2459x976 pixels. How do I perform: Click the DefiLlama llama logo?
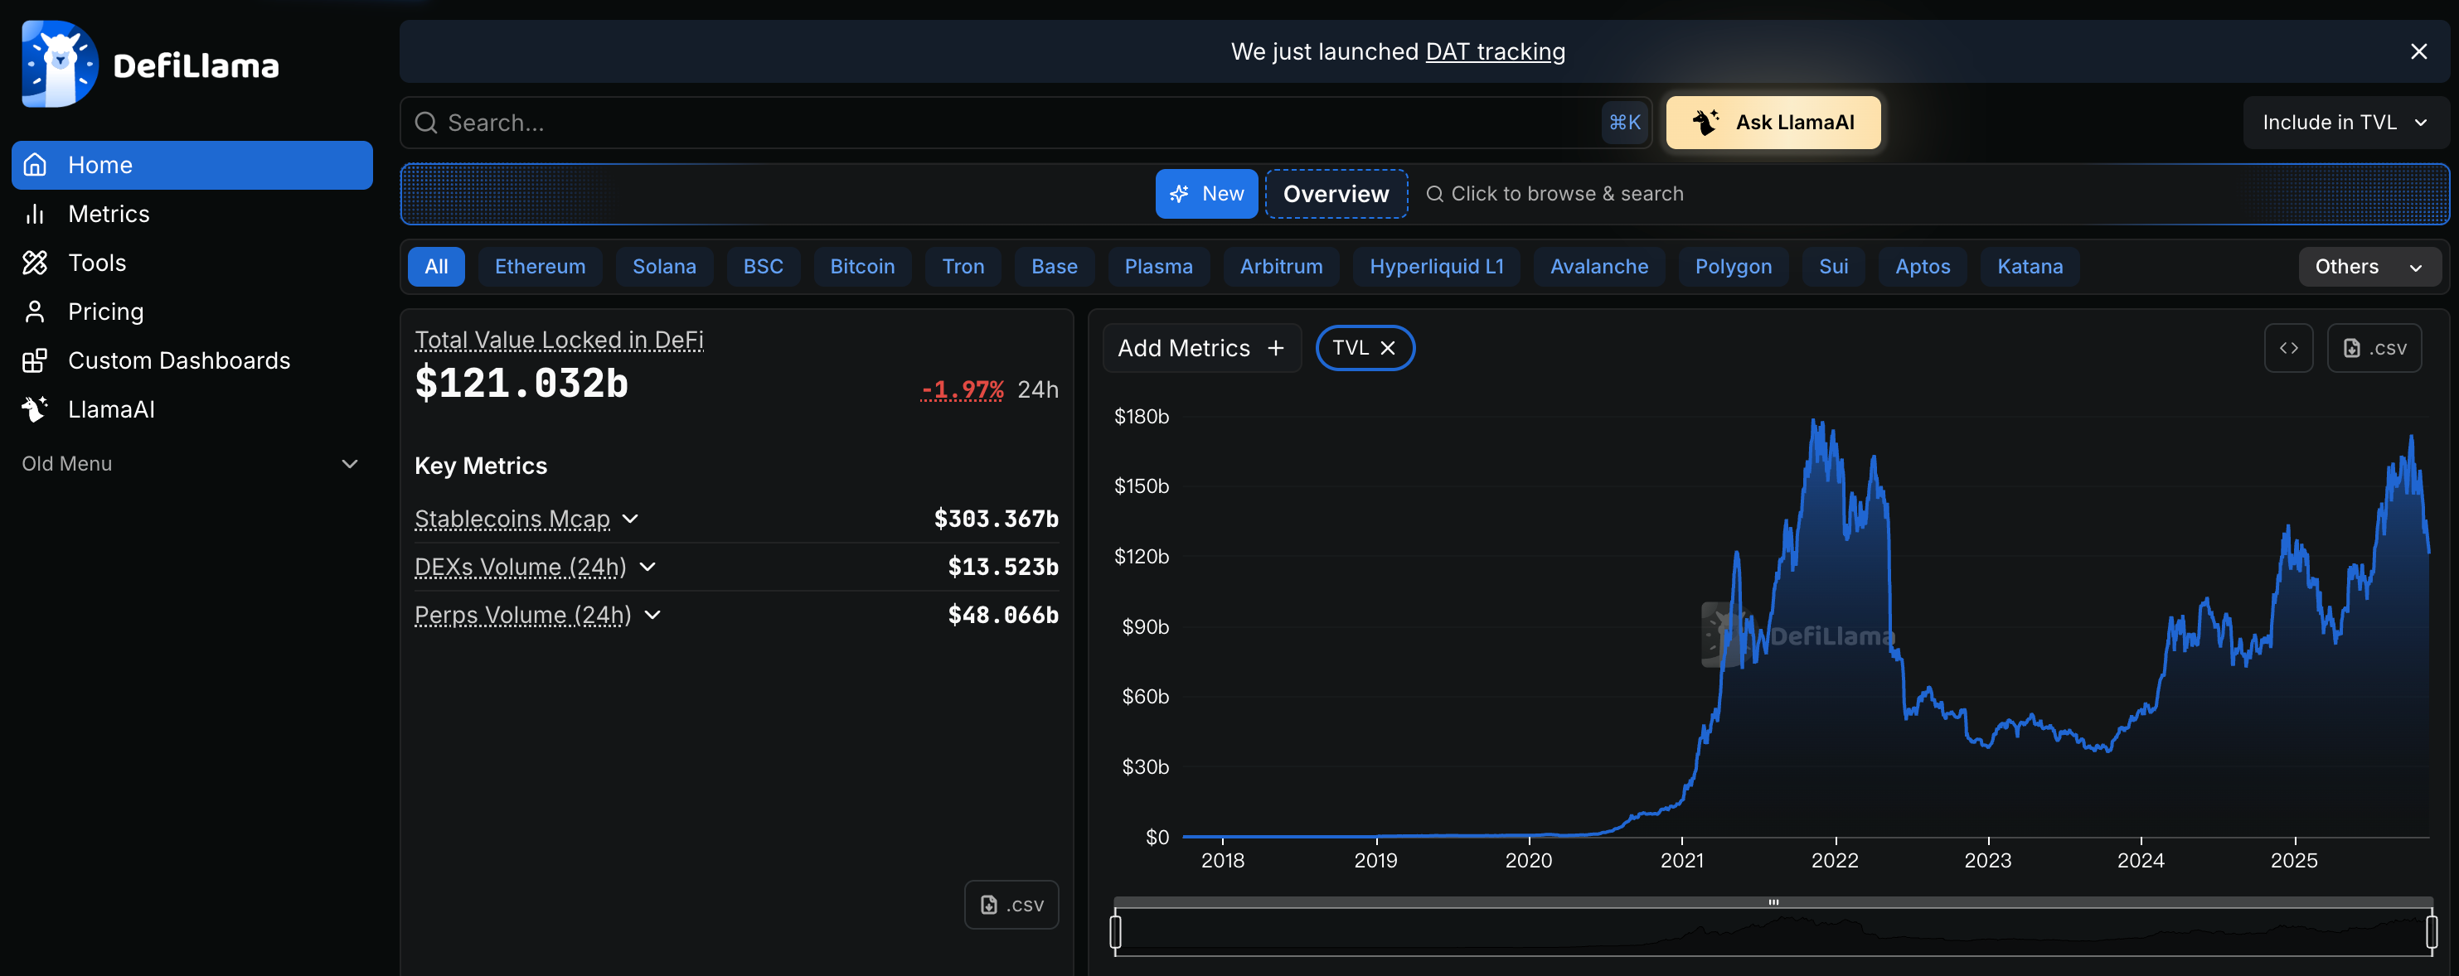pos(57,63)
